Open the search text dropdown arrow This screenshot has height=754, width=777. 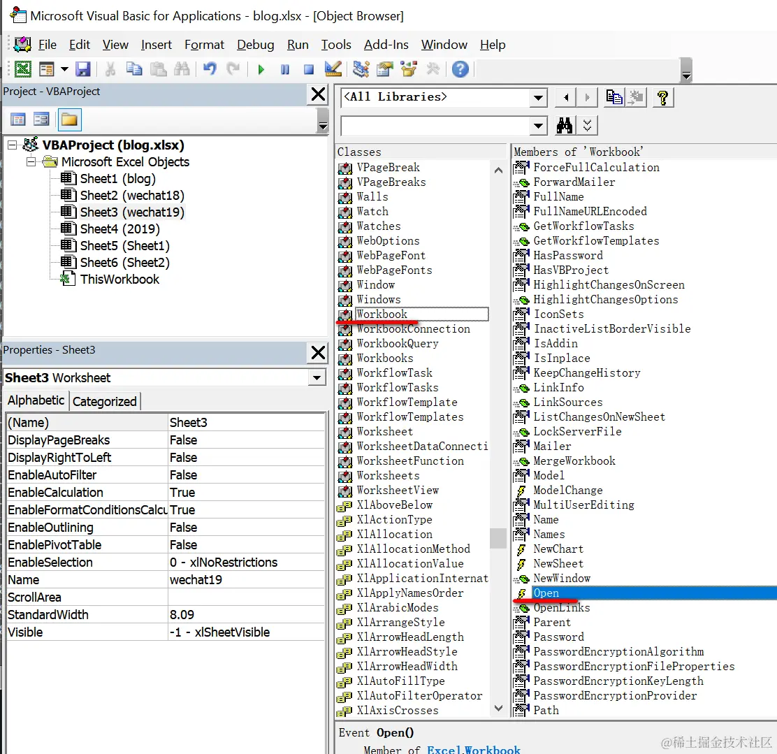tap(537, 126)
